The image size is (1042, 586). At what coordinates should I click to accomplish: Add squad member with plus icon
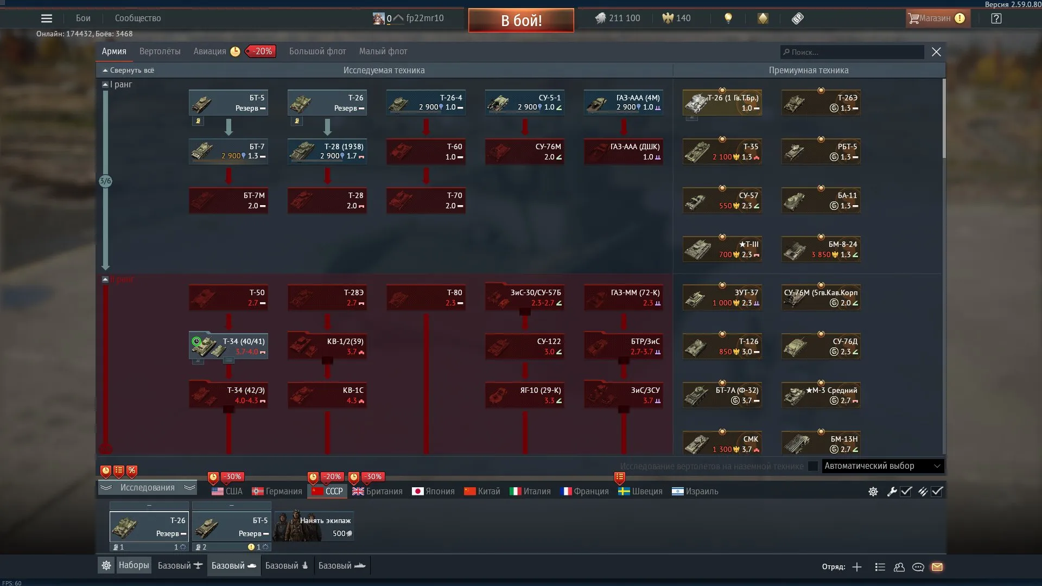857,567
